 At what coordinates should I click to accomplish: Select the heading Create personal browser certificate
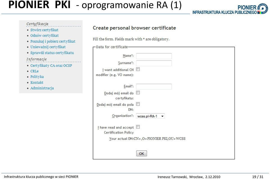tap(134, 28)
